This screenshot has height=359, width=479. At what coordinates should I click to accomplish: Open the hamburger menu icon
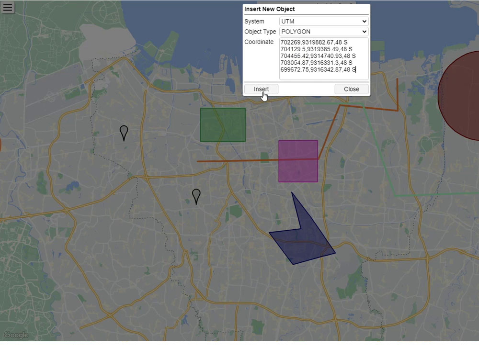tap(8, 7)
